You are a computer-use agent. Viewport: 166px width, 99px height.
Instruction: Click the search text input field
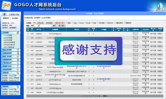pos(45,26)
